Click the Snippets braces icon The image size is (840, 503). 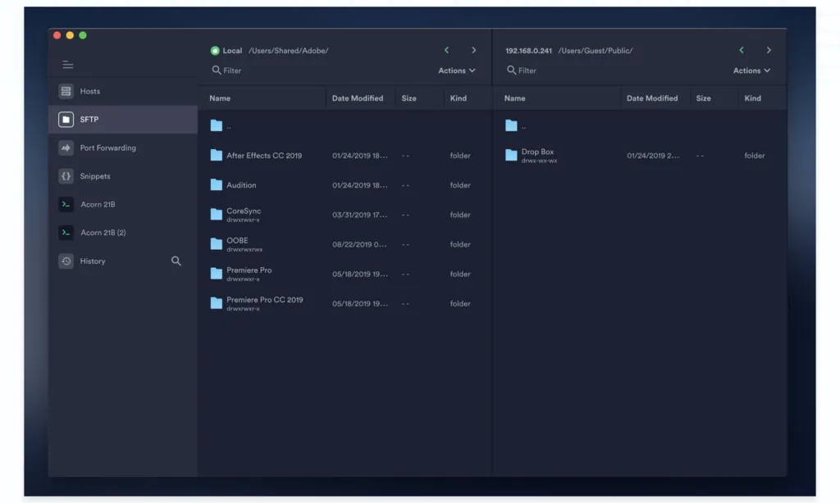coord(66,176)
